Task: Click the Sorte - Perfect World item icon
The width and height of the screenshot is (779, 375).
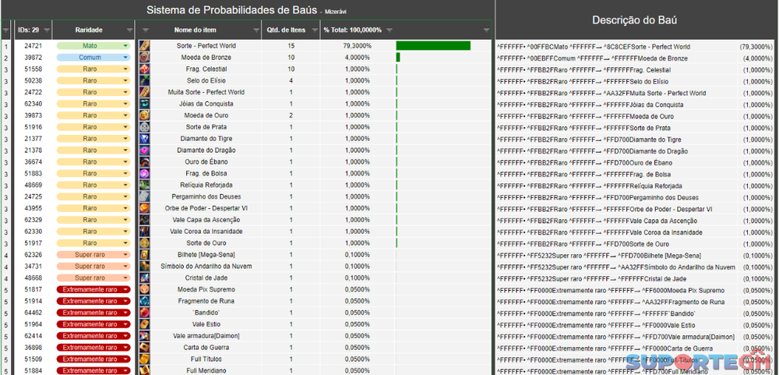Action: coord(144,46)
